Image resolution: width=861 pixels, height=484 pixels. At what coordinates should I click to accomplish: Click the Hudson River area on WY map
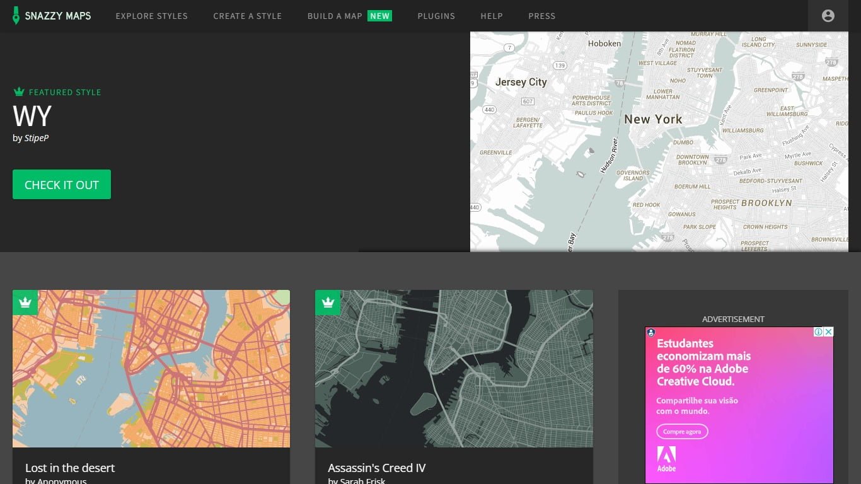[x=609, y=155]
